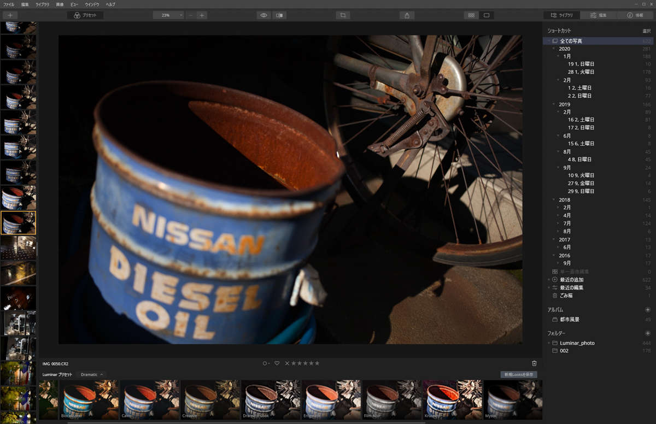Open the 画像 menu
656x424 pixels.
point(60,4)
